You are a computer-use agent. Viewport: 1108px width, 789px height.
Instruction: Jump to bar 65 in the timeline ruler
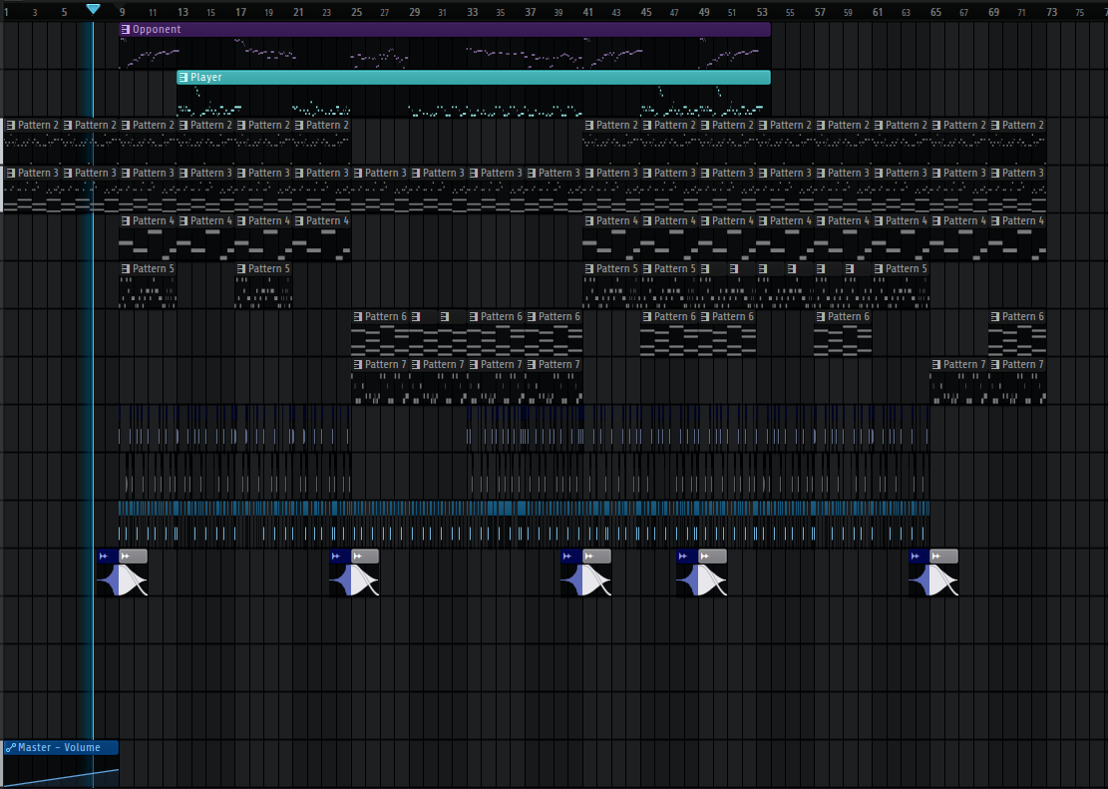pyautogui.click(x=935, y=12)
